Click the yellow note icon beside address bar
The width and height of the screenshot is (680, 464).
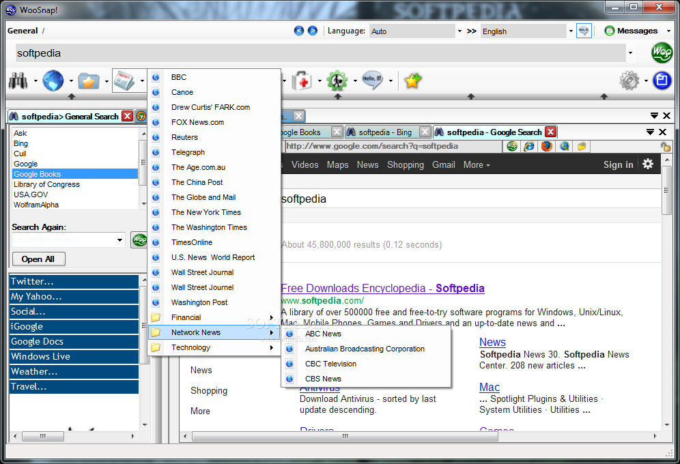582,147
